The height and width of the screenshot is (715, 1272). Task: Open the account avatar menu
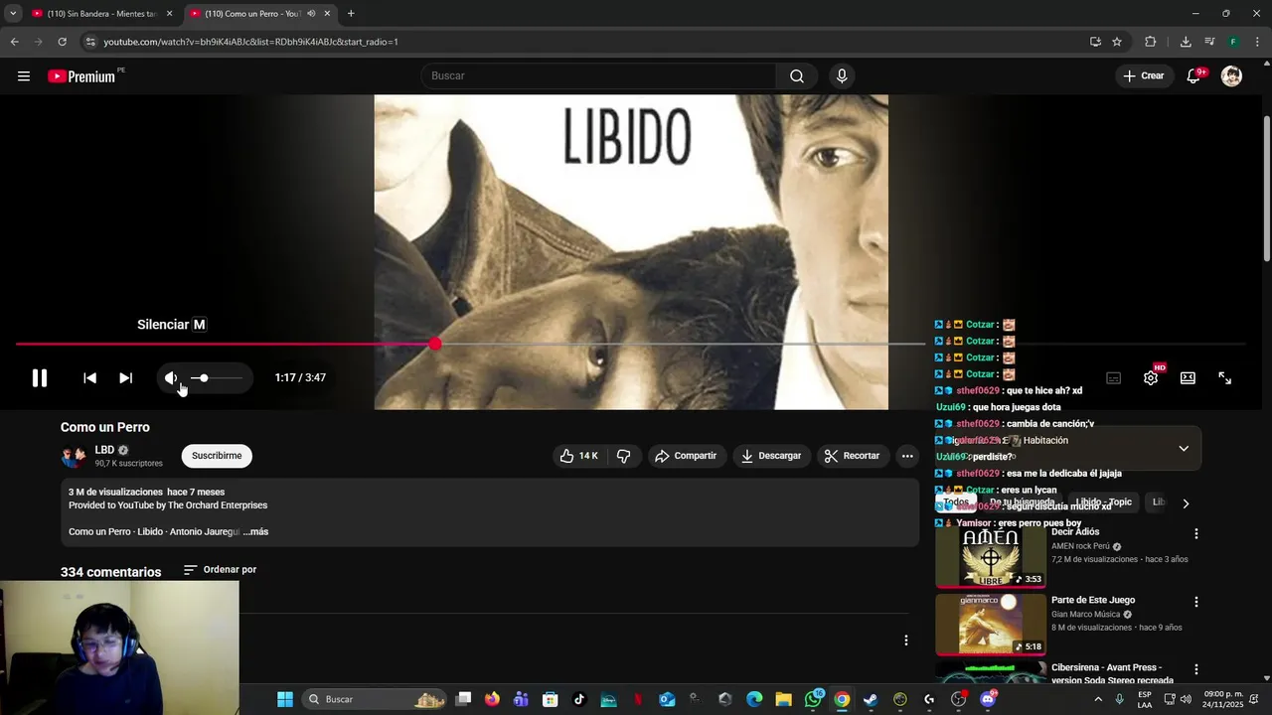[x=1231, y=76]
